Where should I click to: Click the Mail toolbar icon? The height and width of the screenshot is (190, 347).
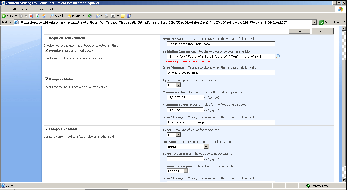(99, 16)
